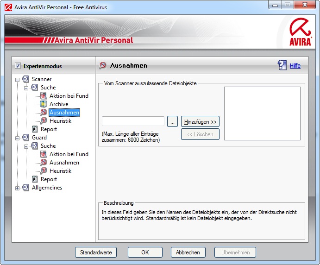The image size is (320, 265).
Task: Click the Hilfe question mark icon
Action: coord(282,65)
